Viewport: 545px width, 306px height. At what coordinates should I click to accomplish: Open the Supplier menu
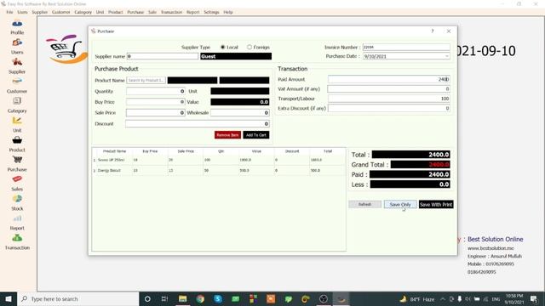coord(40,12)
